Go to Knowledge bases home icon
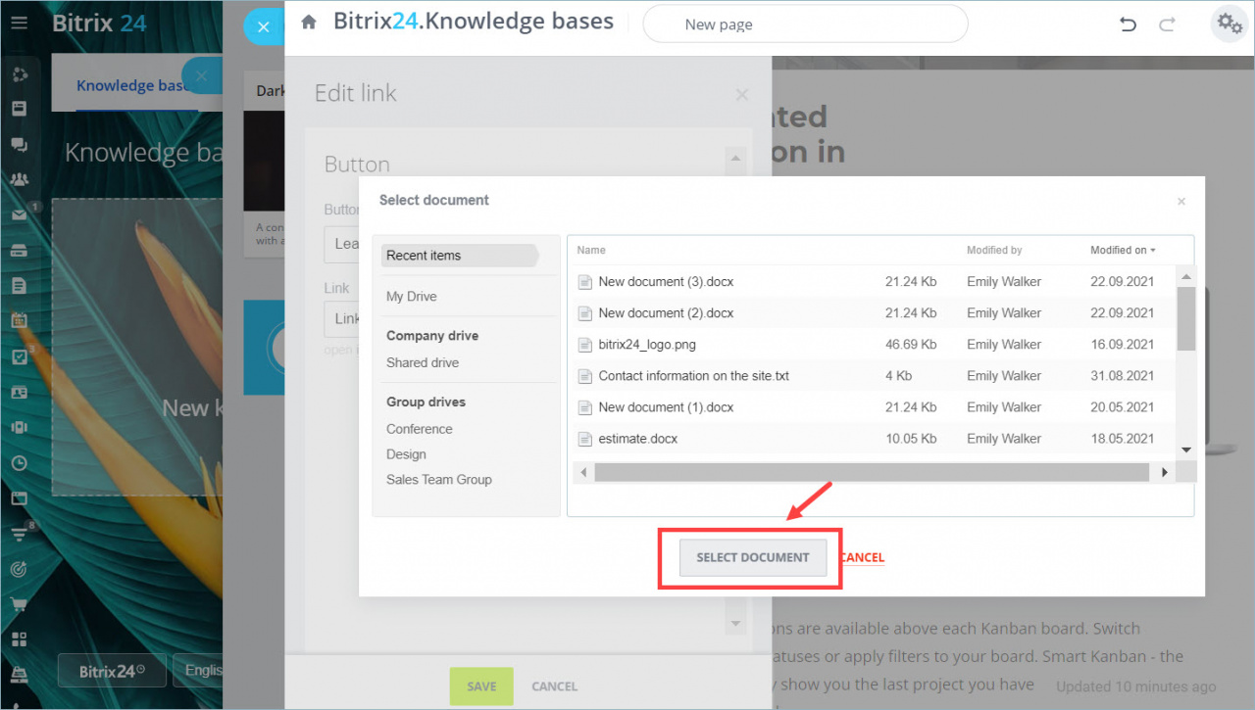 (x=309, y=23)
